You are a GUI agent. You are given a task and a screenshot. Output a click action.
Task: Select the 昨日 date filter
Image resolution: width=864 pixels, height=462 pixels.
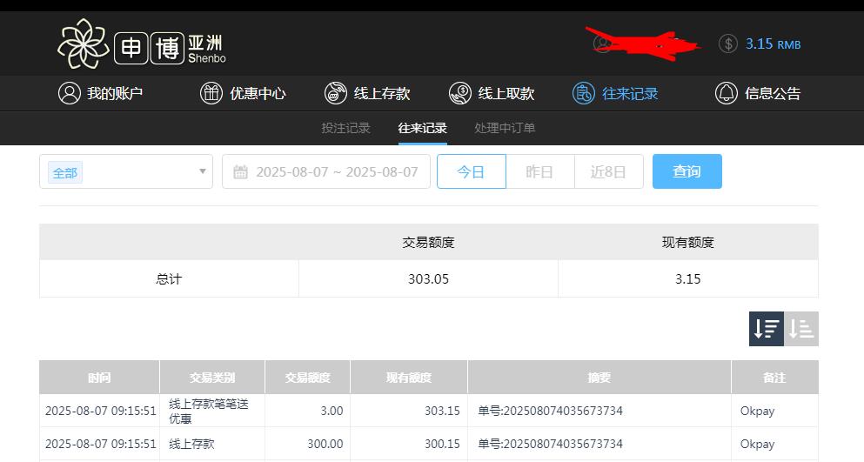(x=540, y=171)
